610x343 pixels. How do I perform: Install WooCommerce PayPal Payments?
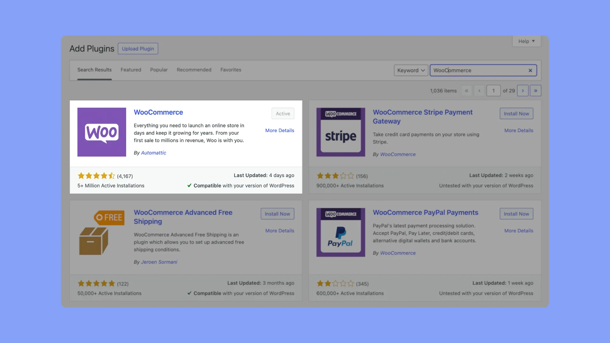(516, 214)
